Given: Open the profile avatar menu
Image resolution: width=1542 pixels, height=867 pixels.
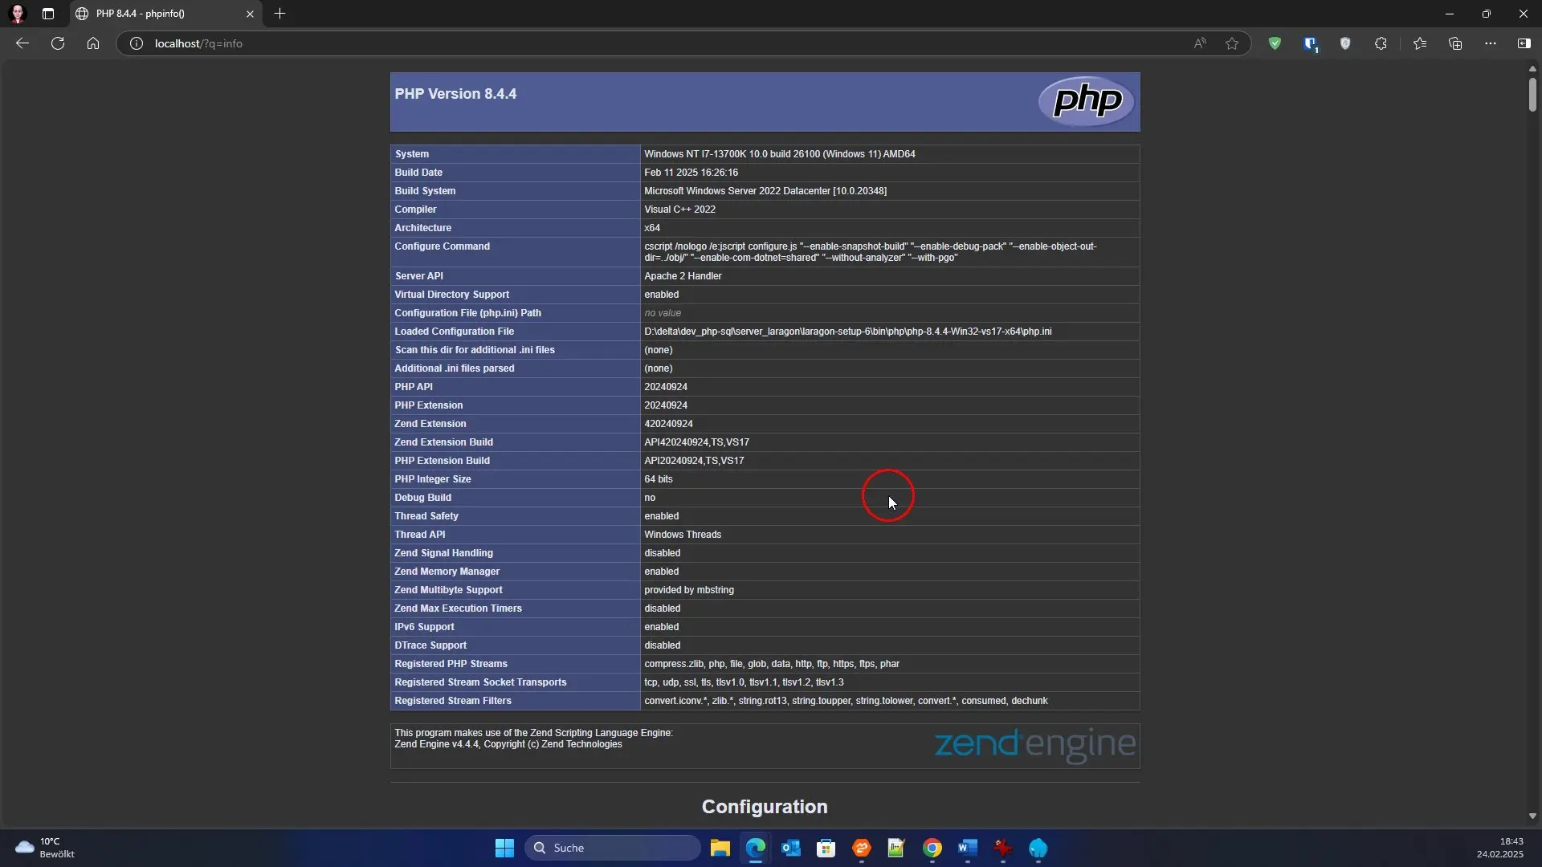Looking at the screenshot, I should pyautogui.click(x=18, y=14).
